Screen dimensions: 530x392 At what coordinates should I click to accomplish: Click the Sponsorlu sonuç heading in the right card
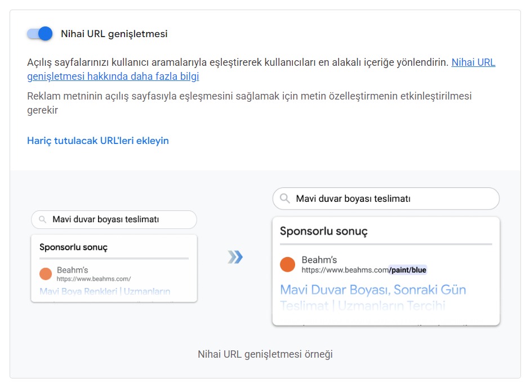[323, 231]
